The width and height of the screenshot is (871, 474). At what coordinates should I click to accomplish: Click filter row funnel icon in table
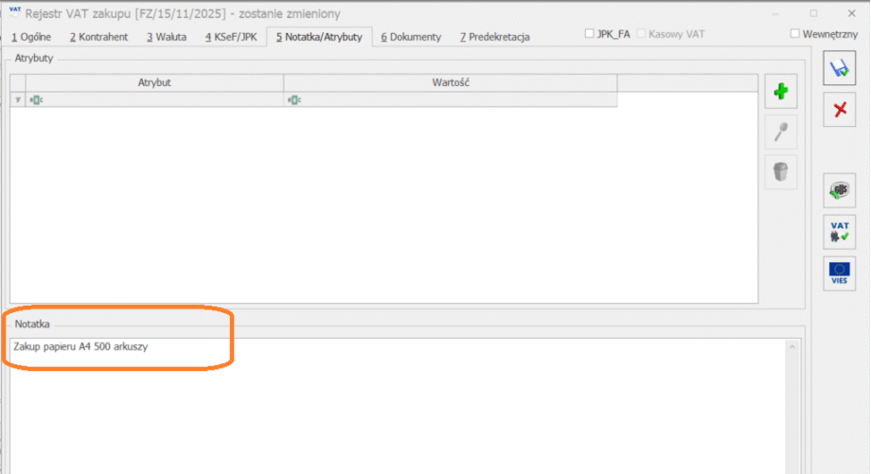(18, 100)
